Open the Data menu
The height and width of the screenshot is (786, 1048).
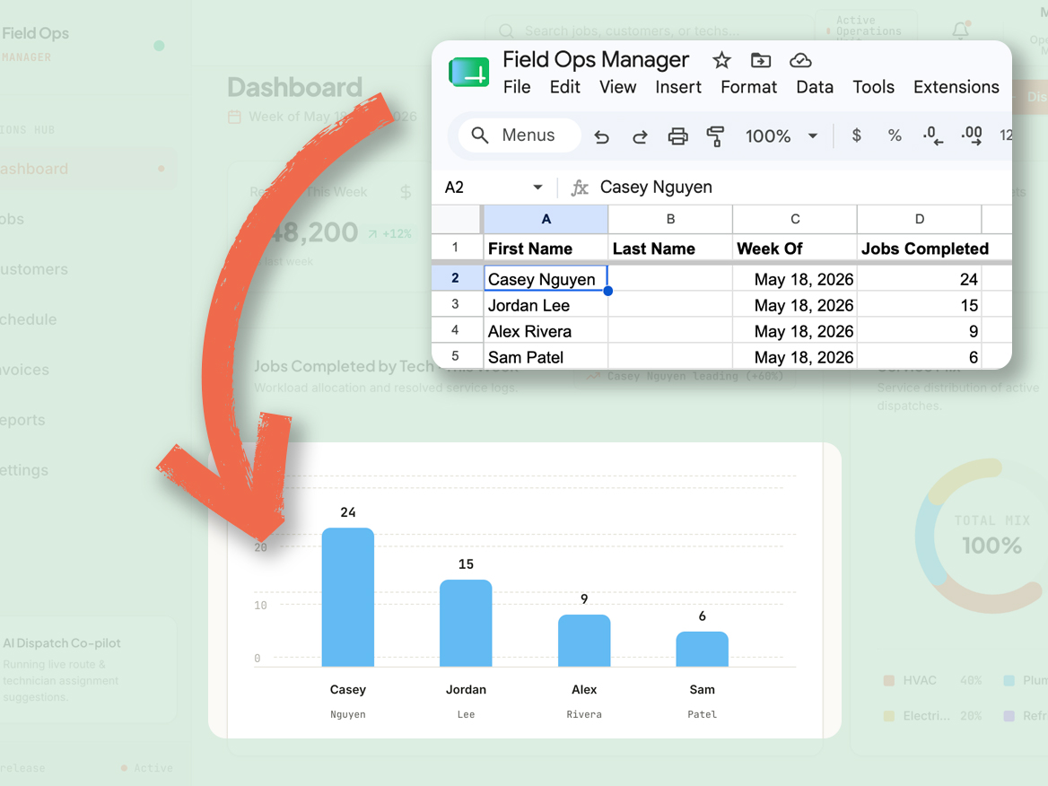pos(814,88)
